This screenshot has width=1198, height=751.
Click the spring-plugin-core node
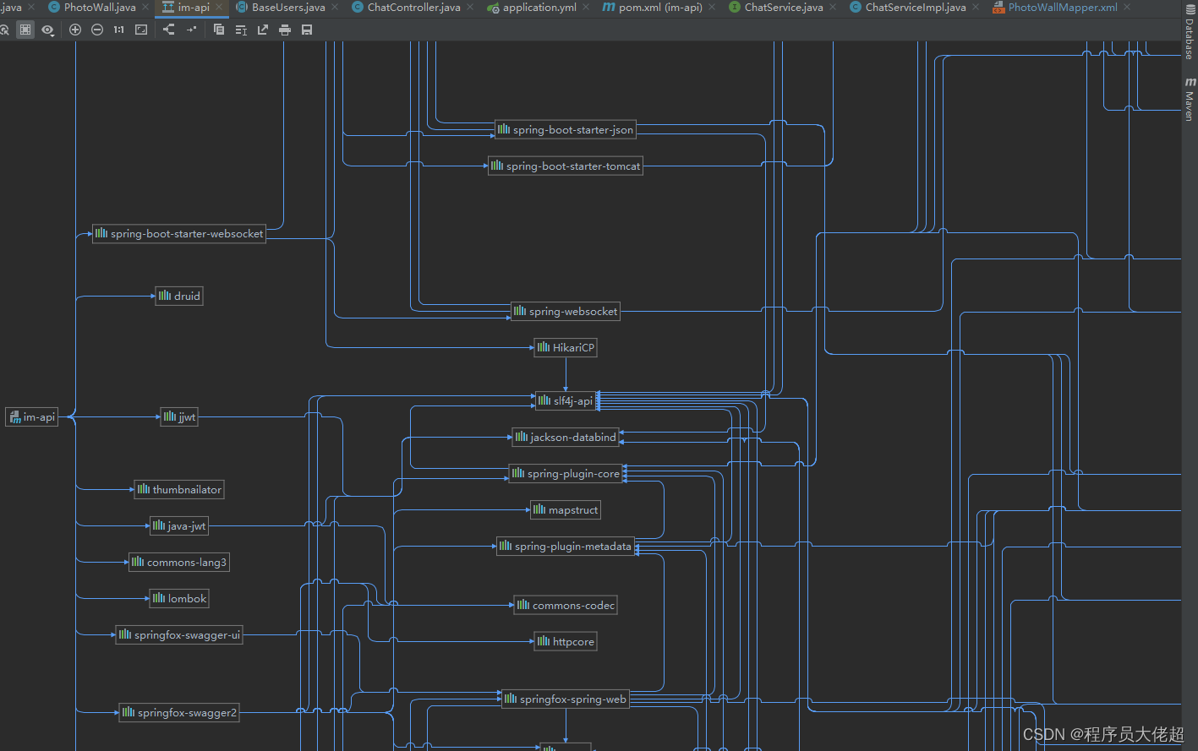pos(566,473)
